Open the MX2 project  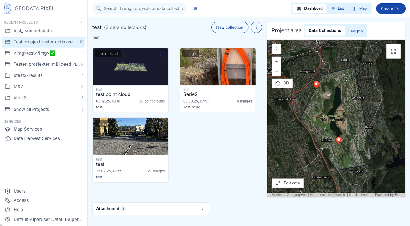44,87
